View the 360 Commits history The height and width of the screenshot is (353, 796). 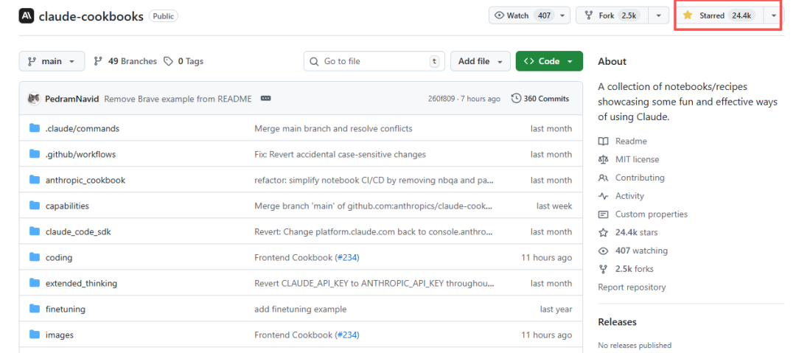(540, 99)
